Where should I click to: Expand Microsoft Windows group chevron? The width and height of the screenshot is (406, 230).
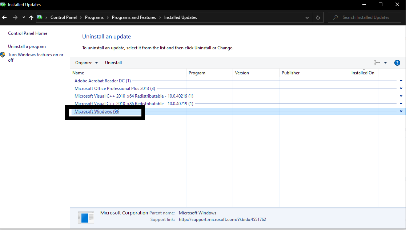[x=401, y=111]
